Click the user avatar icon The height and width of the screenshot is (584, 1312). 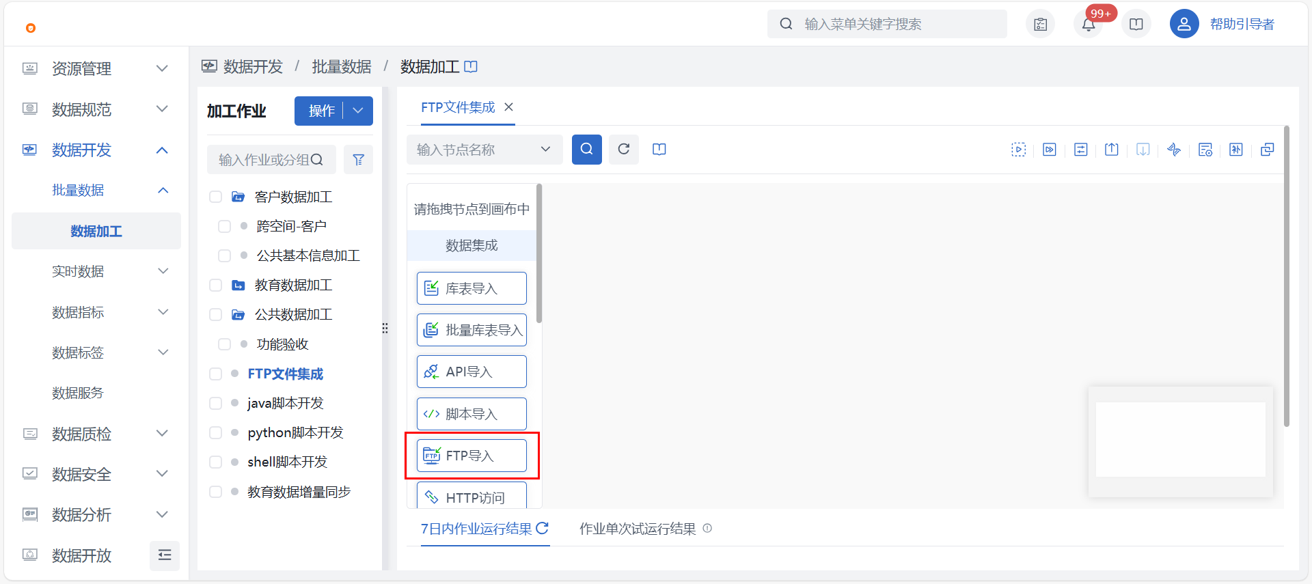[x=1184, y=24]
